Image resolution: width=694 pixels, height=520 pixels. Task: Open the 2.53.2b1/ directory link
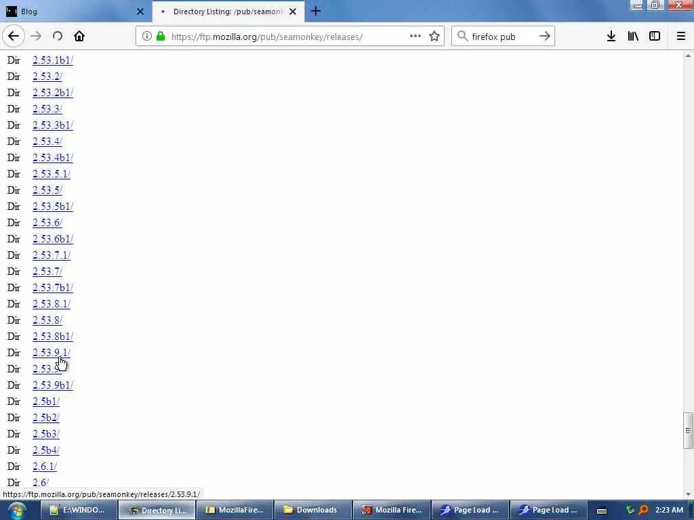pos(53,93)
